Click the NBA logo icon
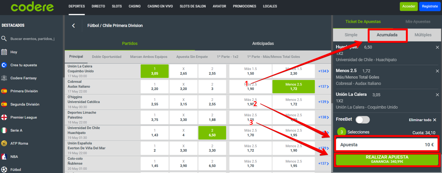Screen dimensions: 442x173 pyautogui.click(x=4, y=156)
